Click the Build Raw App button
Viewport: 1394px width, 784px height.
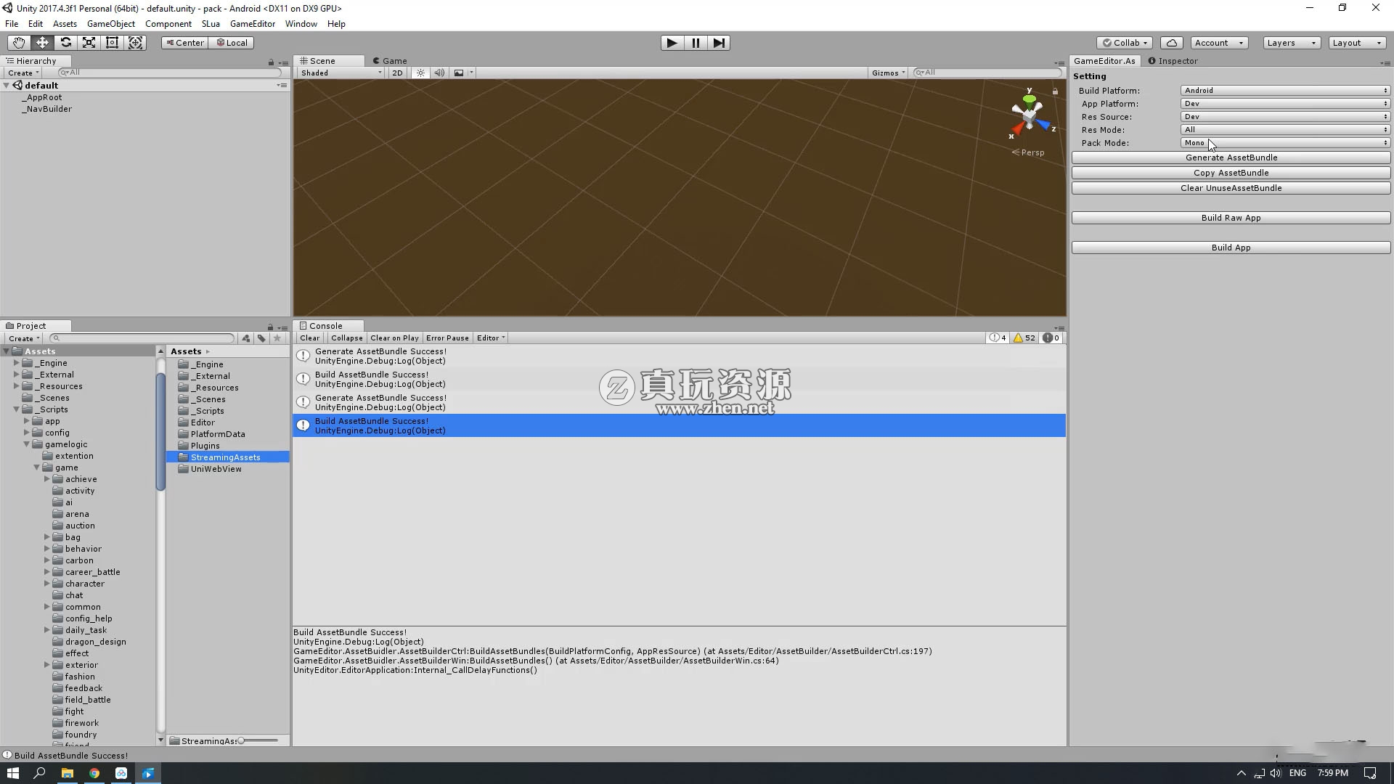(1231, 218)
